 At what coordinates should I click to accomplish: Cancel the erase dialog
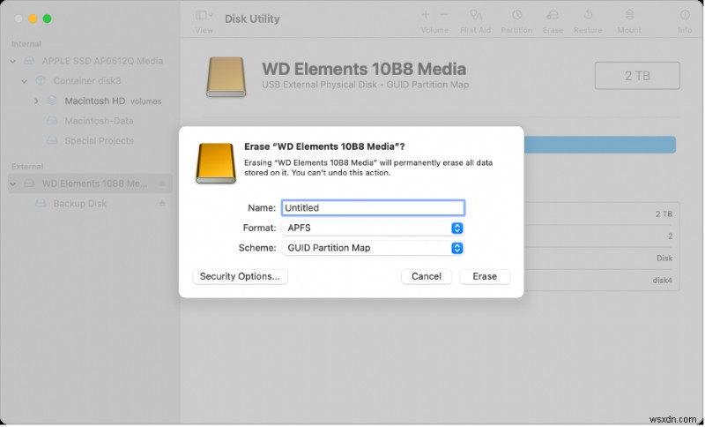[x=427, y=277]
